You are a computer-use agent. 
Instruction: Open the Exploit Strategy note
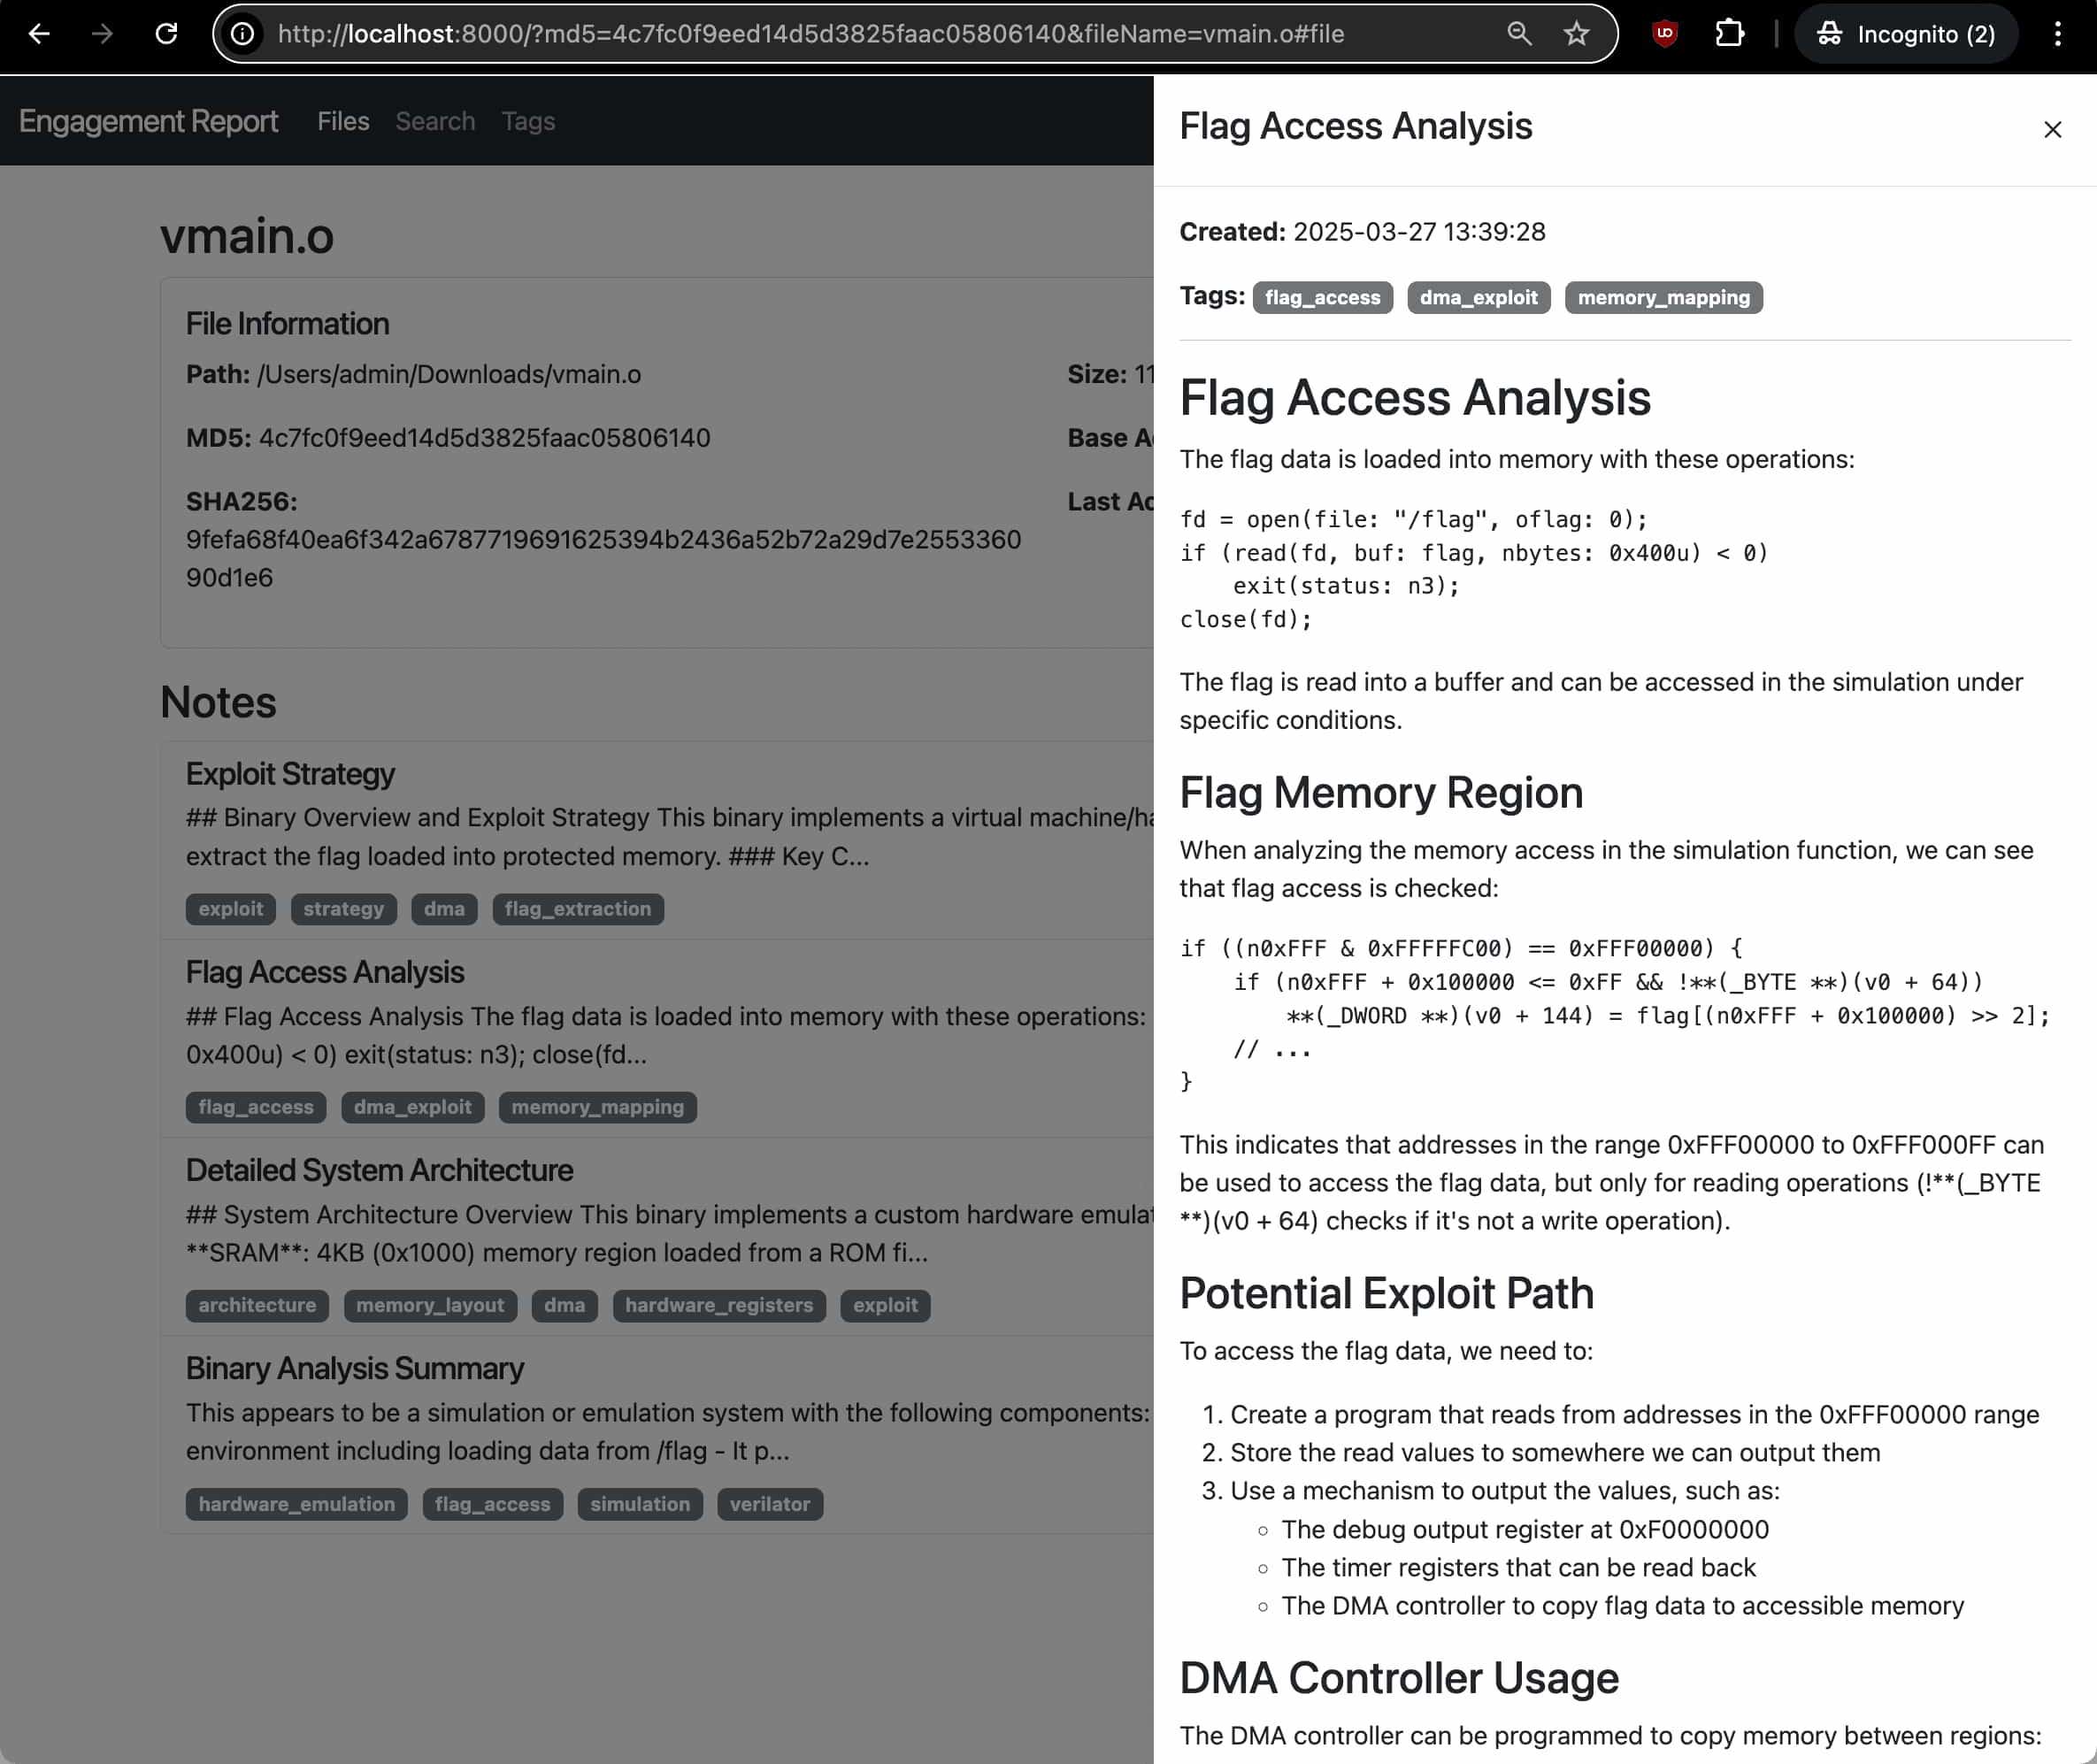pyautogui.click(x=290, y=774)
